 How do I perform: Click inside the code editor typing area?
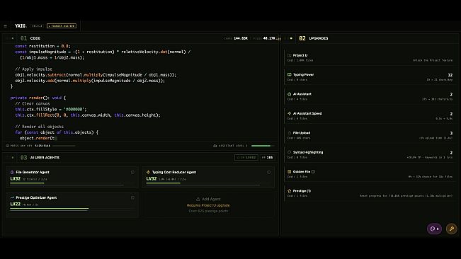pyautogui.click(x=140, y=92)
